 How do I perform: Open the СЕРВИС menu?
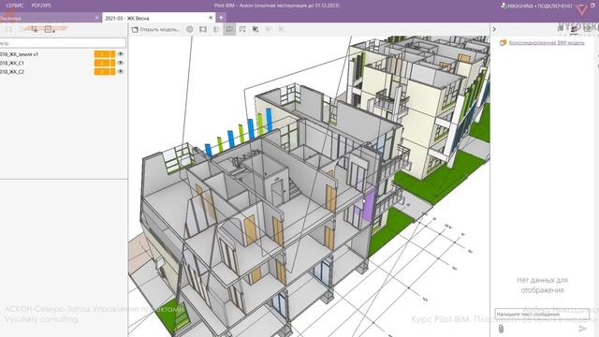[x=15, y=6]
